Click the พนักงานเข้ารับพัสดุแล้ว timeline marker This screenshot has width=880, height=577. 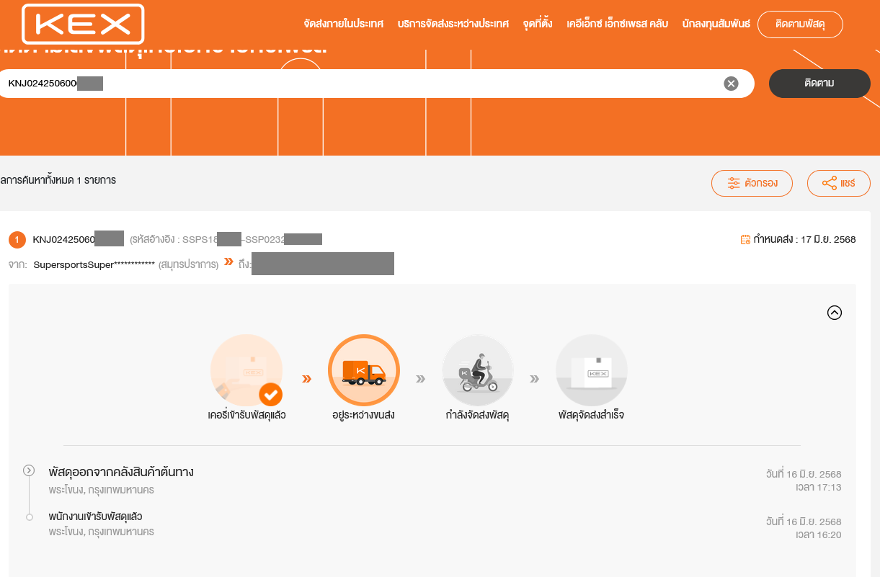tap(29, 517)
